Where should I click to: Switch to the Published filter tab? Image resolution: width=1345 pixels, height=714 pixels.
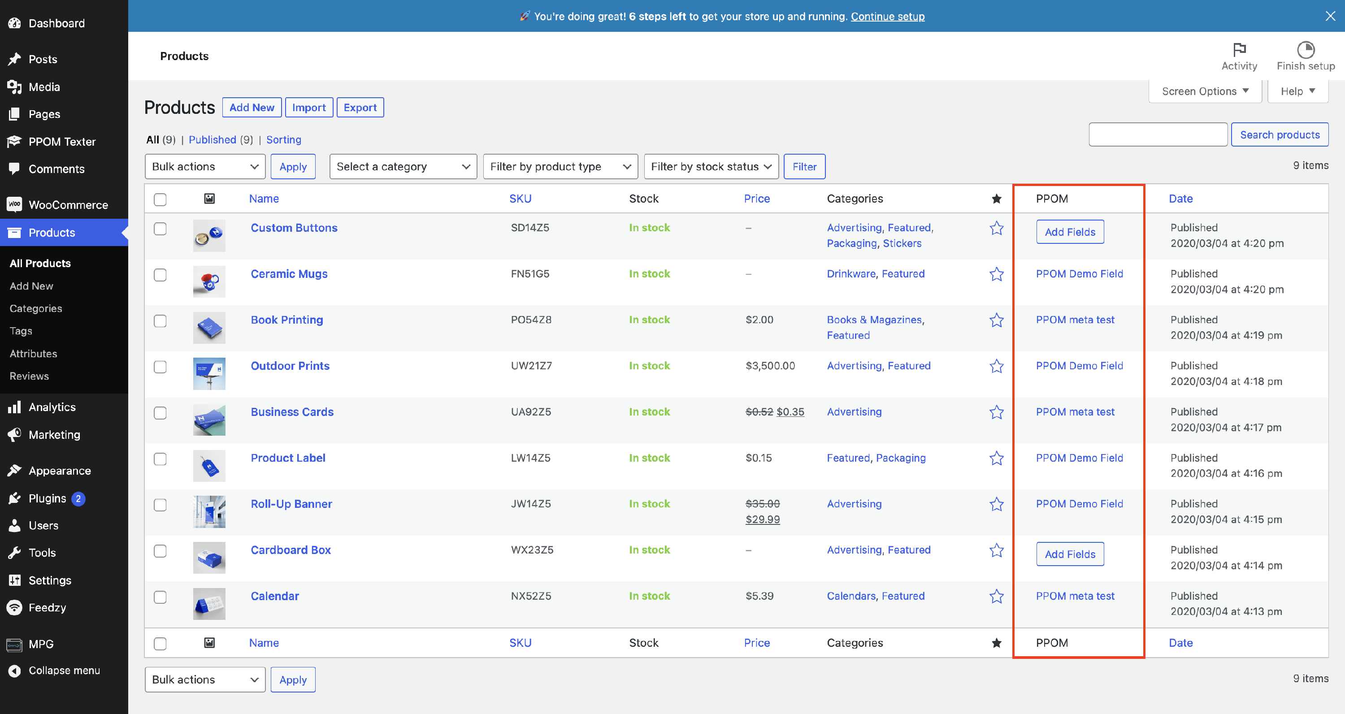coord(212,139)
